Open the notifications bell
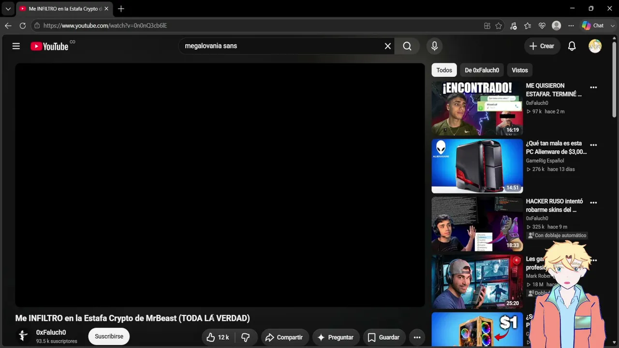Viewport: 619px width, 348px height. (x=572, y=46)
